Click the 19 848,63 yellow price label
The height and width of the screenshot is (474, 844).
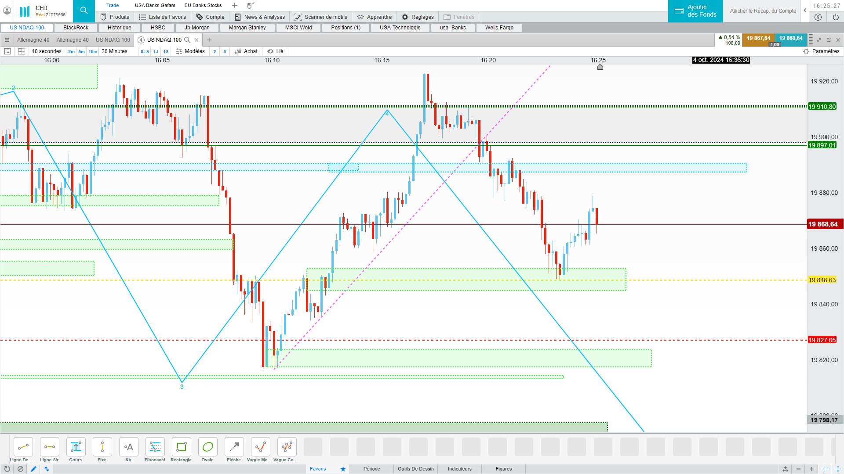click(x=822, y=280)
